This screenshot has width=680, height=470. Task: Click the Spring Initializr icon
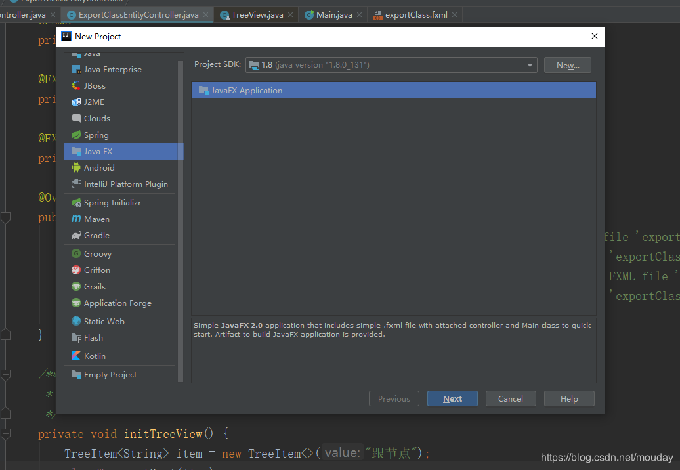tap(76, 202)
